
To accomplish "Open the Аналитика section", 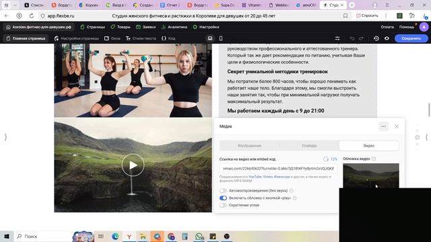I will (x=174, y=27).
